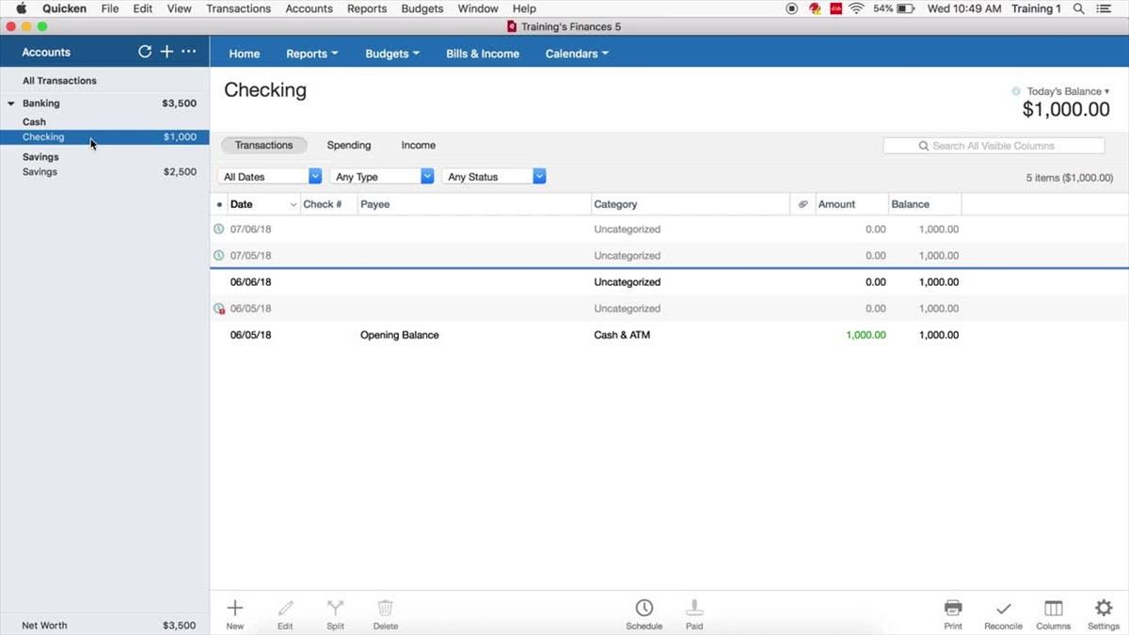This screenshot has height=635, width=1129.
Task: Open the Transactions menu in menu bar
Action: pos(238,8)
